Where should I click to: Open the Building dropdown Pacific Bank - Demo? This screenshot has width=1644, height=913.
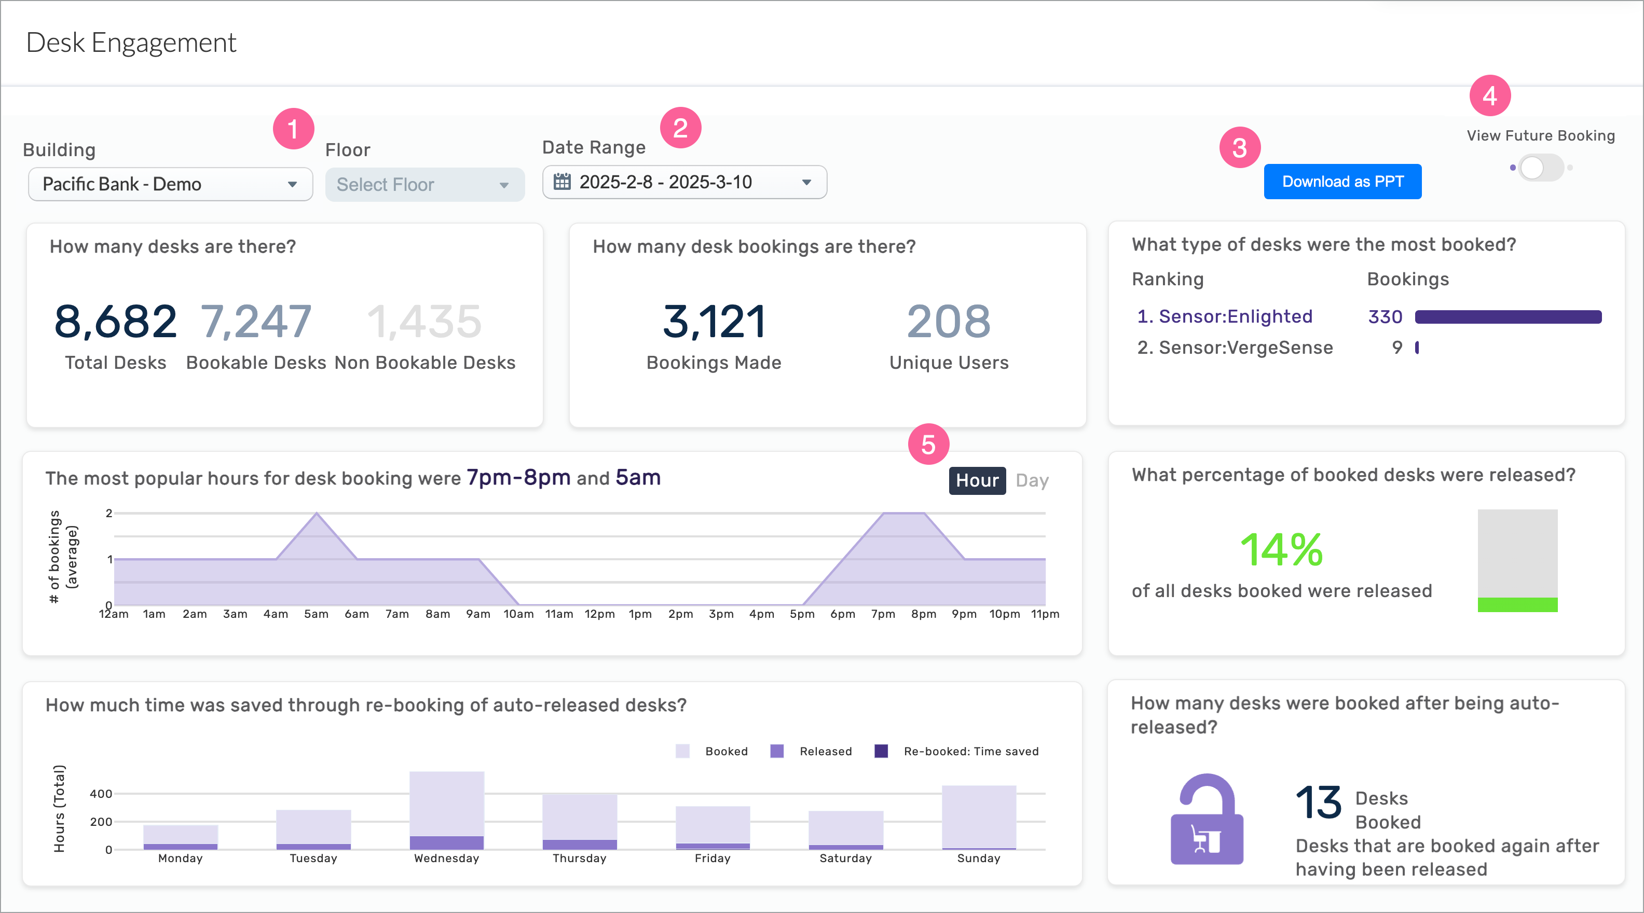click(170, 184)
